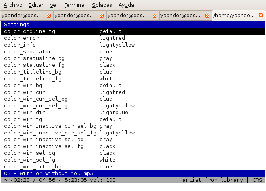Screen dimensions: 266x191
Task: Select the color_win_fg row
Action: click(x=133, y=119)
